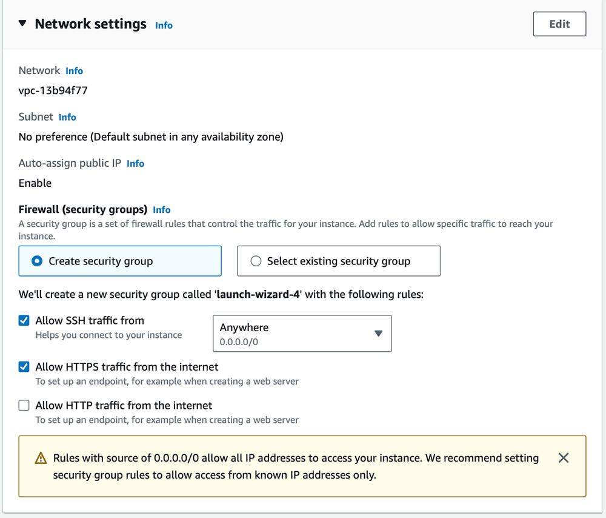Screen dimensions: 606x518
Task: Disable Allow HTTPS traffic from the internet
Action: coord(24,367)
